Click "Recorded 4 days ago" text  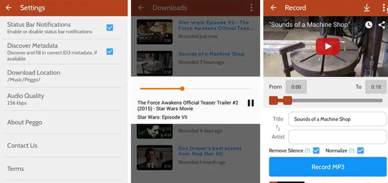[x=200, y=131]
